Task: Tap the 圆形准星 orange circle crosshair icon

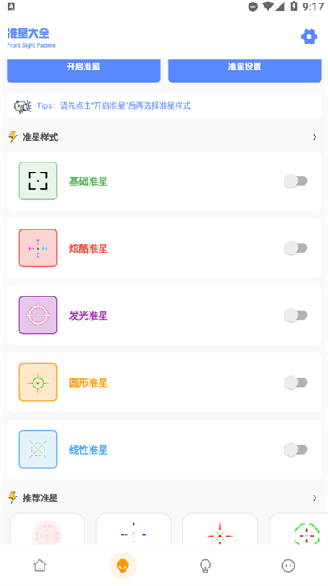Action: (x=38, y=383)
